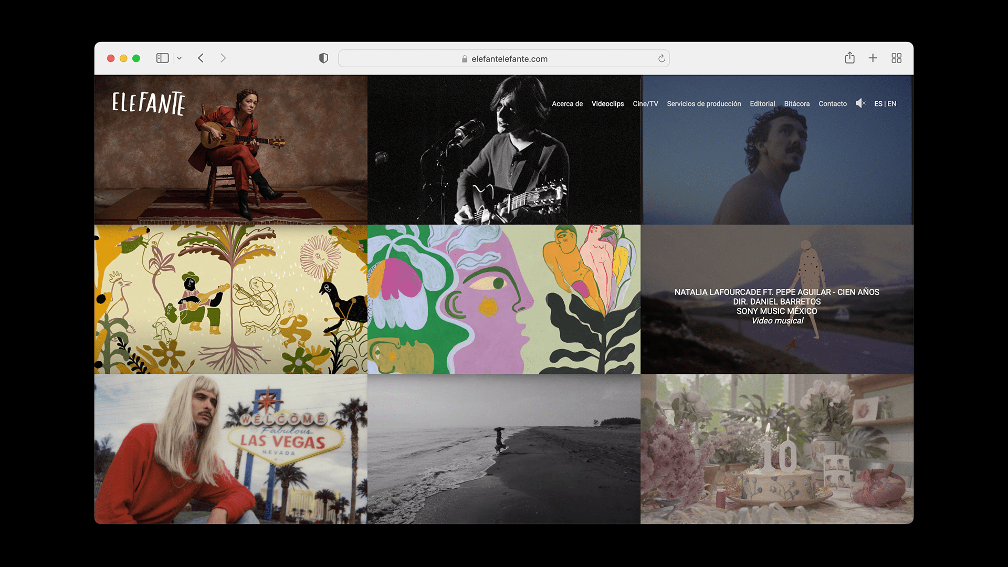Go back to previous page
The width and height of the screenshot is (1008, 567).
pos(201,58)
